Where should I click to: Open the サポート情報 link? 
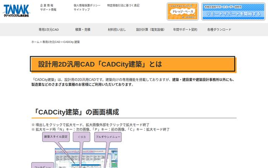[x=48, y=10]
